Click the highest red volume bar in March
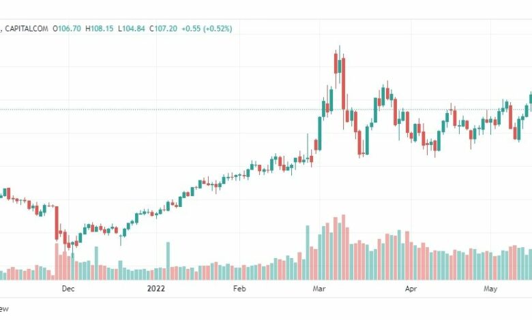 click(x=343, y=247)
